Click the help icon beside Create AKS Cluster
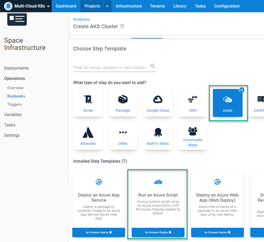Screen dimensions: 264x242 click(x=122, y=26)
